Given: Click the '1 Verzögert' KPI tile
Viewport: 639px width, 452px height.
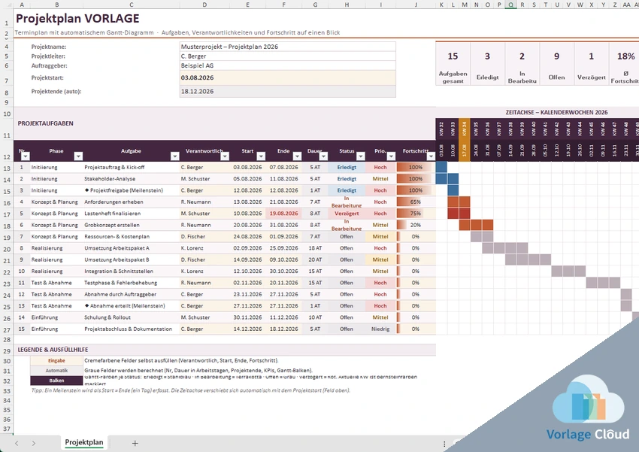Looking at the screenshot, I should (x=592, y=64).
